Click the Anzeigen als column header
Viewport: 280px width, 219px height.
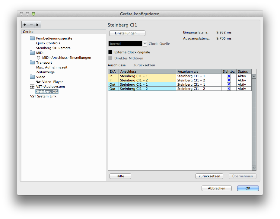click(199, 71)
